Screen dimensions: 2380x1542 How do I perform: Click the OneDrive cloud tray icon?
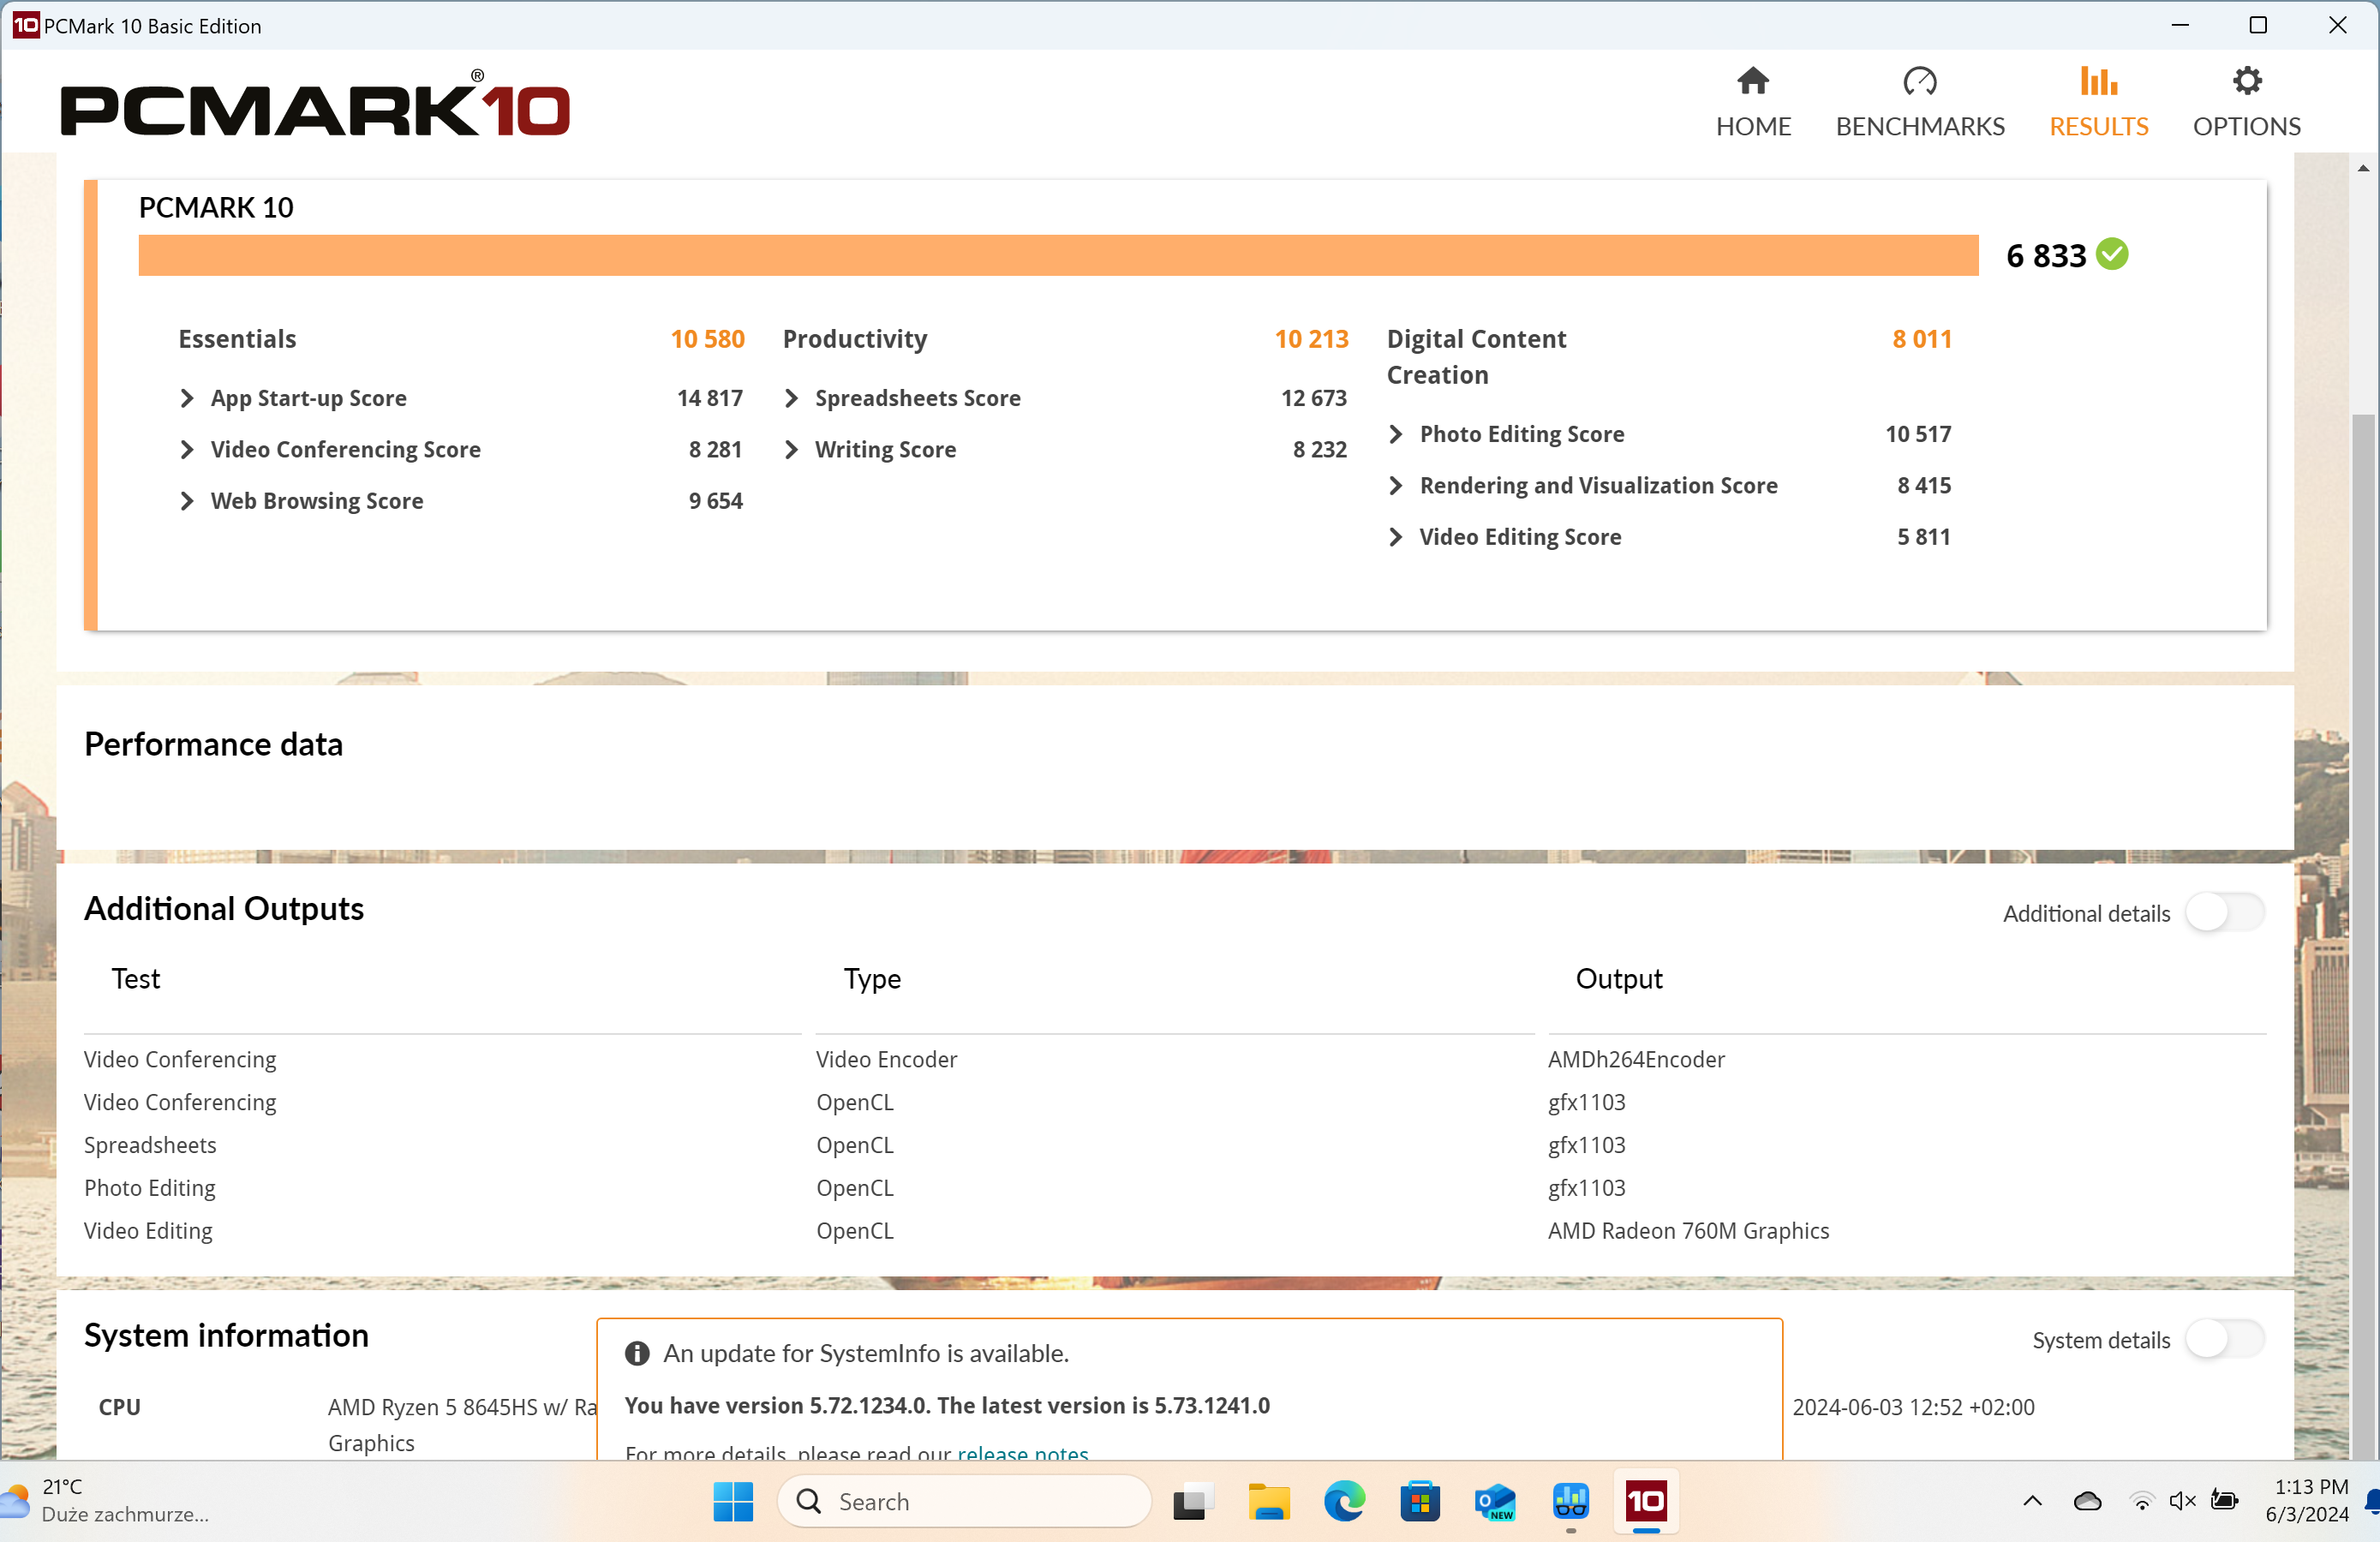tap(2087, 1500)
